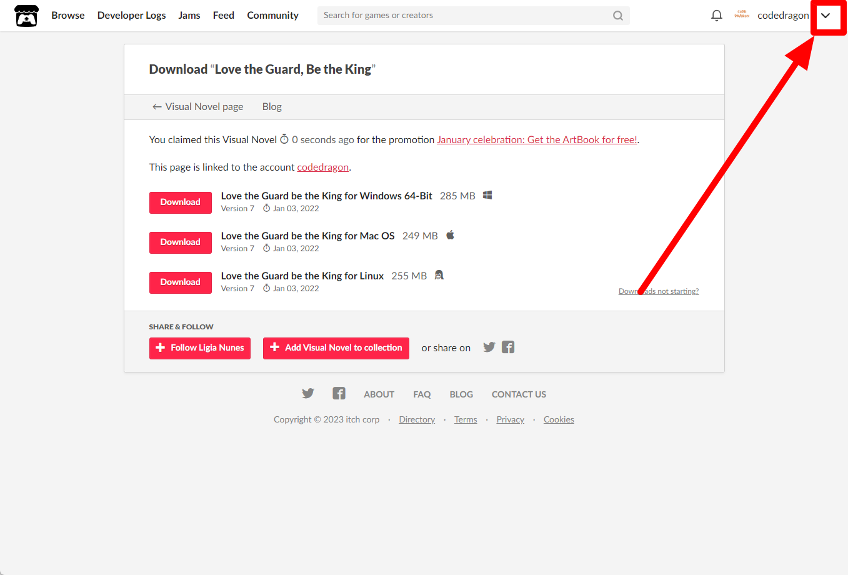This screenshot has width=848, height=575.
Task: Share on Facebook in Share & Follow
Action: coord(508,347)
